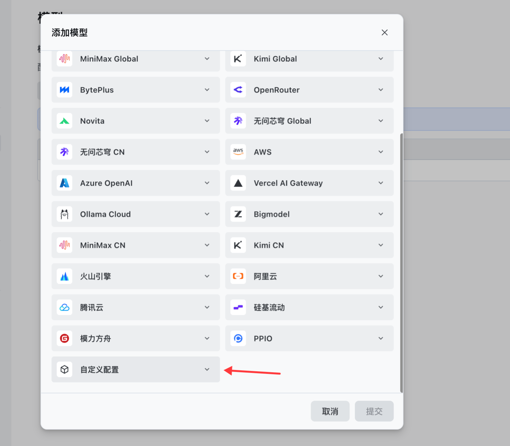Expand the MiniMax CN chevron
This screenshot has width=510, height=446.
pyautogui.click(x=207, y=245)
